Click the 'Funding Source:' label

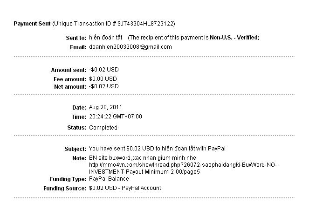click(64, 189)
